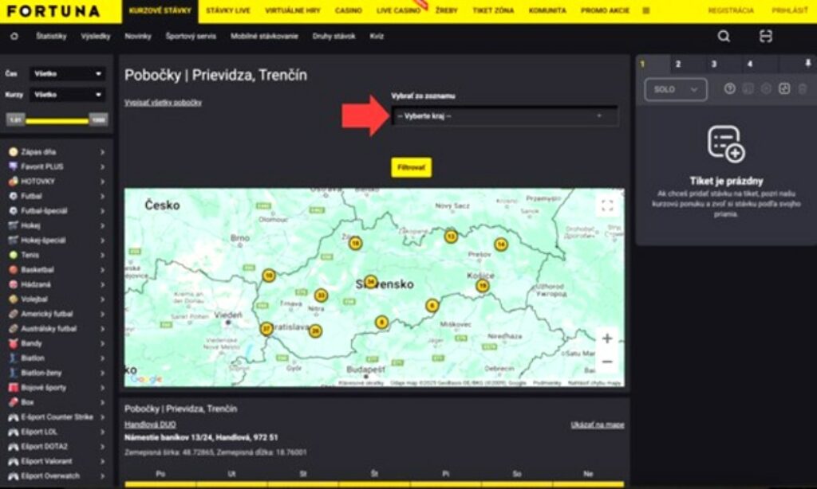This screenshot has height=489, width=817.
Task: Pin the ticket panel with the pin icon
Action: [x=807, y=64]
